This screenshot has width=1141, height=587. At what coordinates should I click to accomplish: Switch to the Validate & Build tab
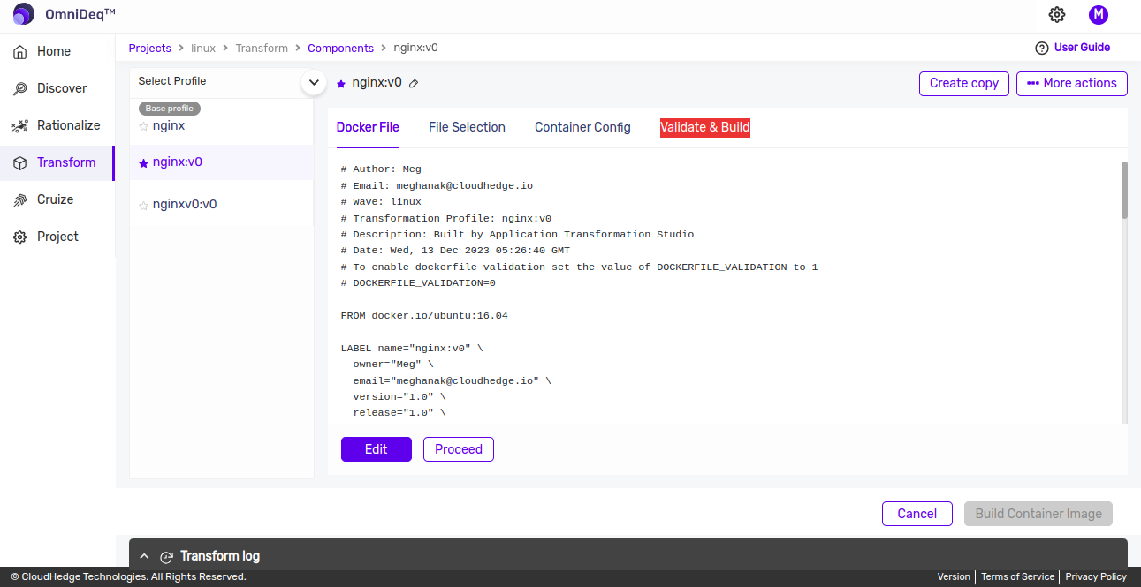coord(705,127)
